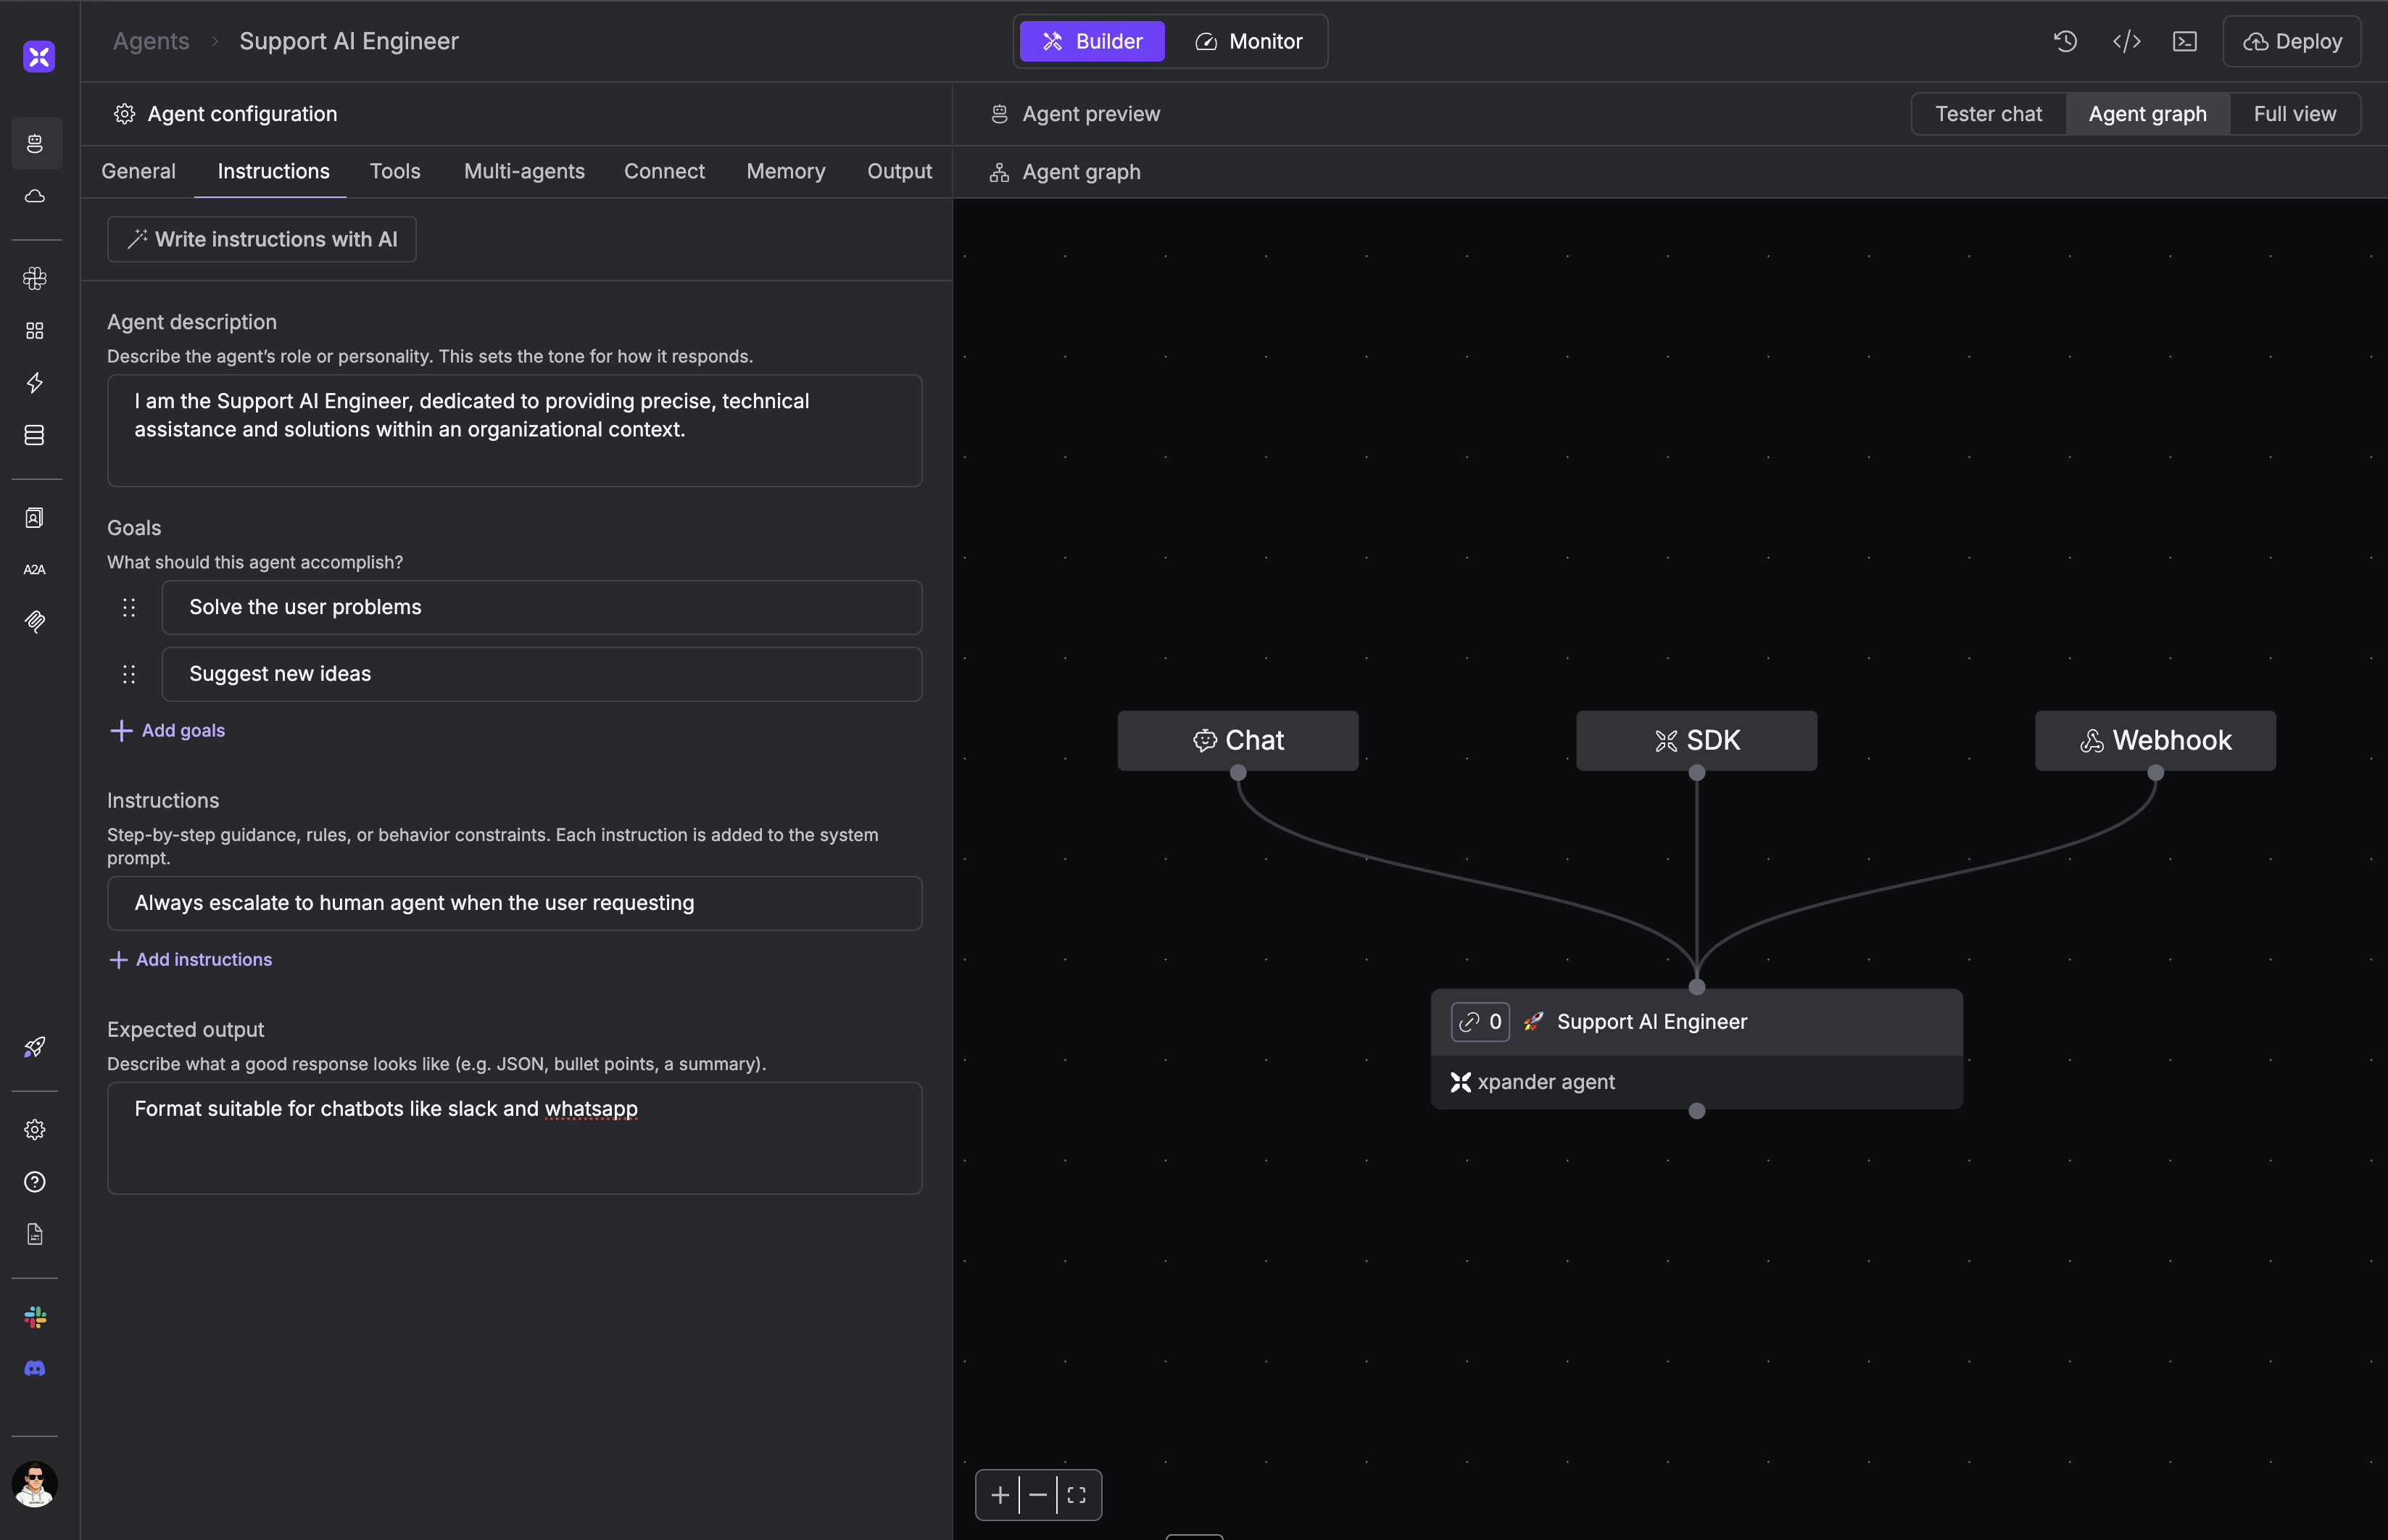Fit graph to view icon
2388x1540 pixels.
click(x=1077, y=1495)
